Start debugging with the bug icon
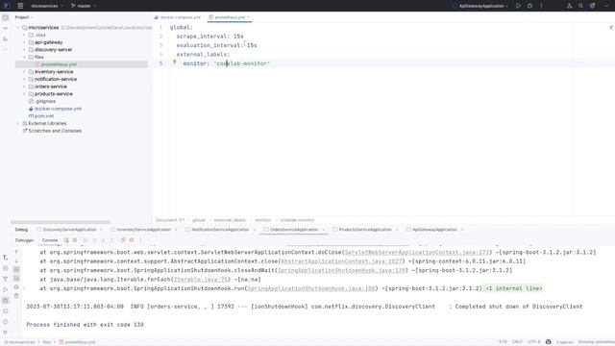This screenshot has width=615, height=346. [529, 6]
